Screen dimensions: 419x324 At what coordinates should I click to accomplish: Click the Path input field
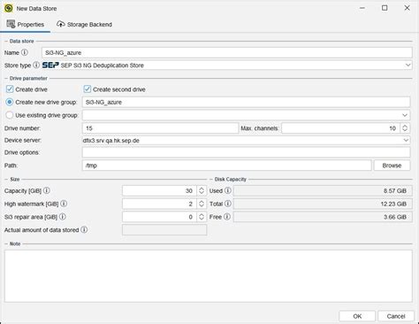pos(226,166)
